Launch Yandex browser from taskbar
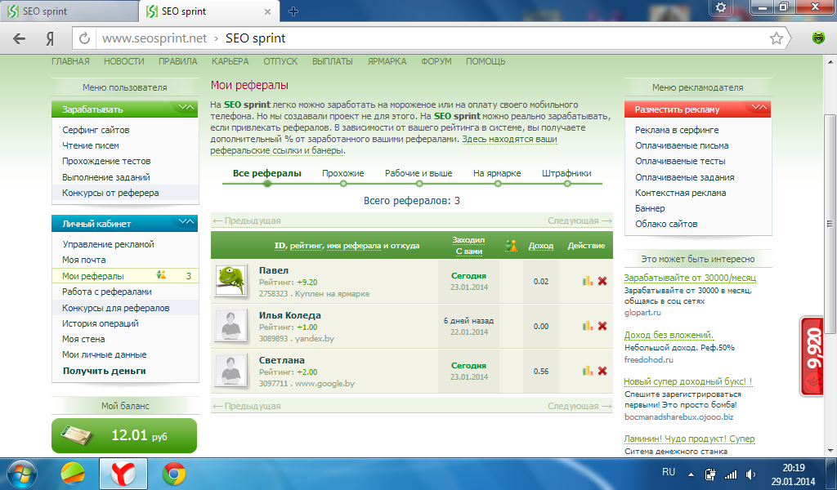The height and width of the screenshot is (490, 837). [x=123, y=474]
